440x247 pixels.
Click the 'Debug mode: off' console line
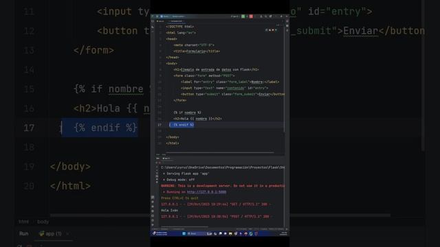pyautogui.click(x=179, y=180)
